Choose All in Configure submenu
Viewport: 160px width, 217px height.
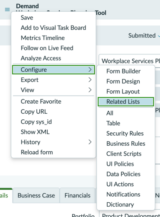pyautogui.click(x=126, y=113)
